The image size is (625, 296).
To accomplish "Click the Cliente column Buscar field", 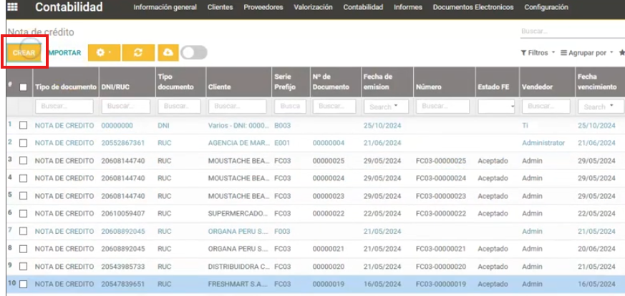I will 237,107.
